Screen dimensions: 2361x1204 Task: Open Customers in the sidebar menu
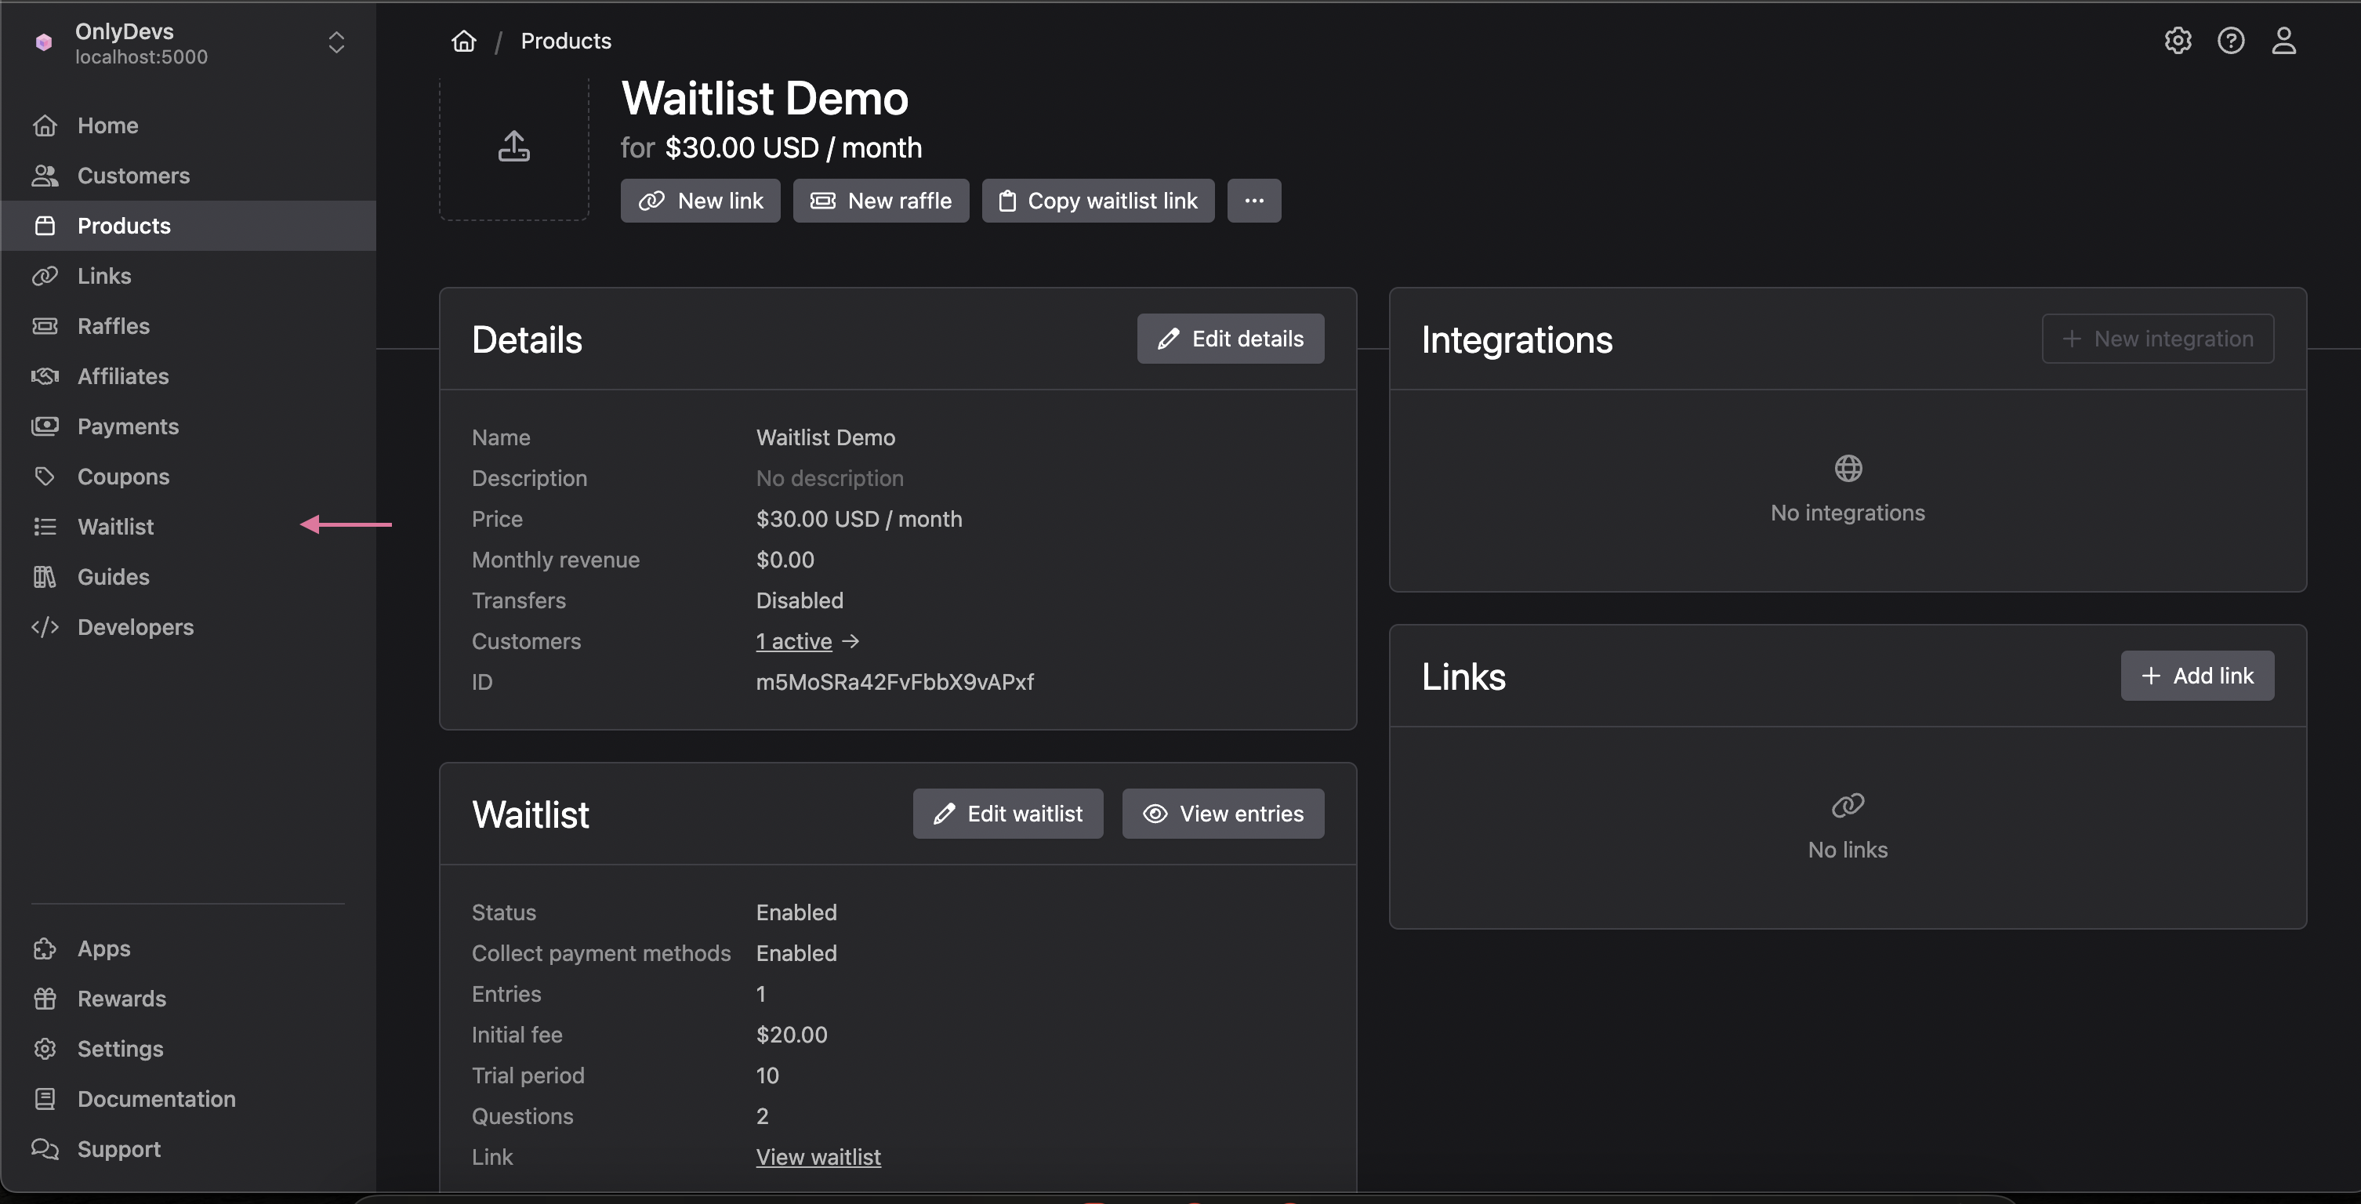[133, 176]
